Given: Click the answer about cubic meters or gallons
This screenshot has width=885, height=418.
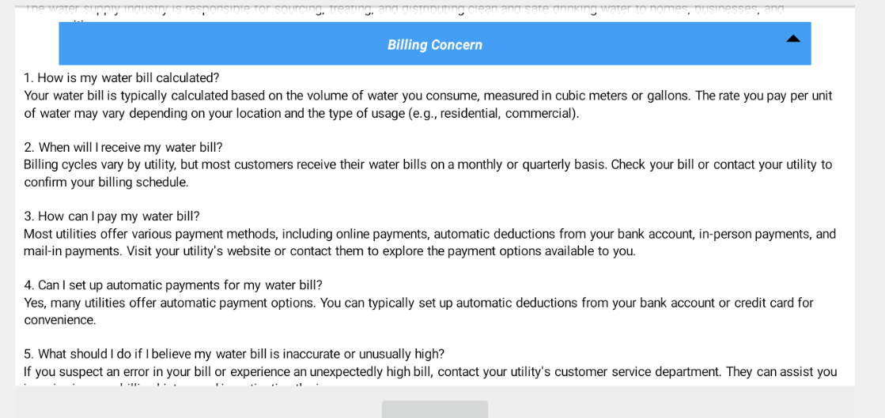Looking at the screenshot, I should coord(427,96).
